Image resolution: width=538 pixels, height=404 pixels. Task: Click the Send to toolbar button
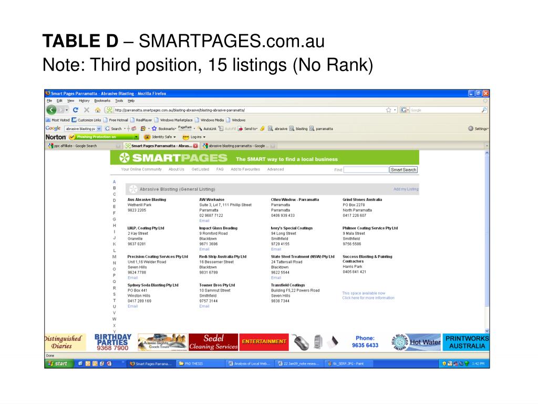coord(248,128)
